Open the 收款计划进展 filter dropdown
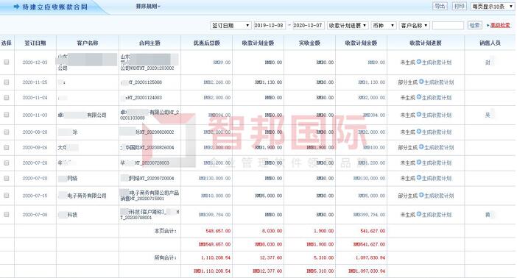The height and width of the screenshot is (278, 517). [348, 25]
